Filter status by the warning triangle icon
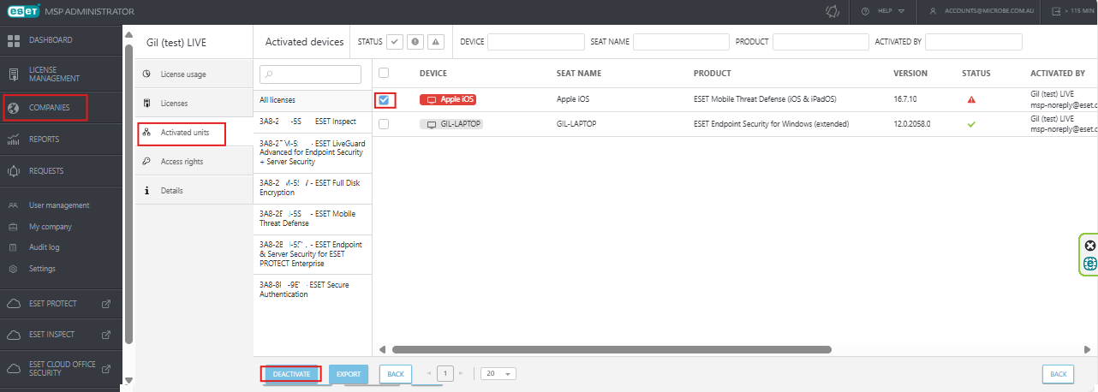Screen dimensions: 1098x392 click(436, 42)
